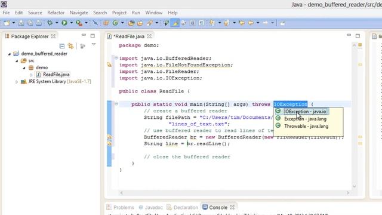The width and height of the screenshot is (382, 215).
Task: Click the Next Annotation icon
Action: 212,23
